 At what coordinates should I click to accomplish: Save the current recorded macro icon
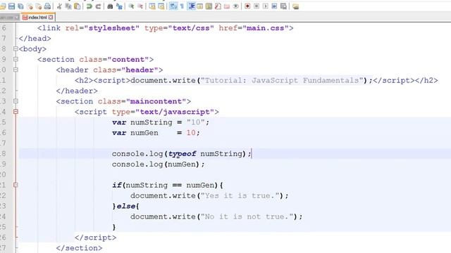(283, 6)
